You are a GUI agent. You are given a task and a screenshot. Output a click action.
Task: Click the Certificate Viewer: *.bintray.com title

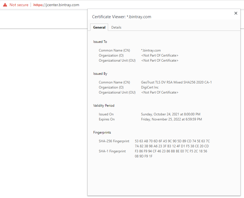[122, 17]
